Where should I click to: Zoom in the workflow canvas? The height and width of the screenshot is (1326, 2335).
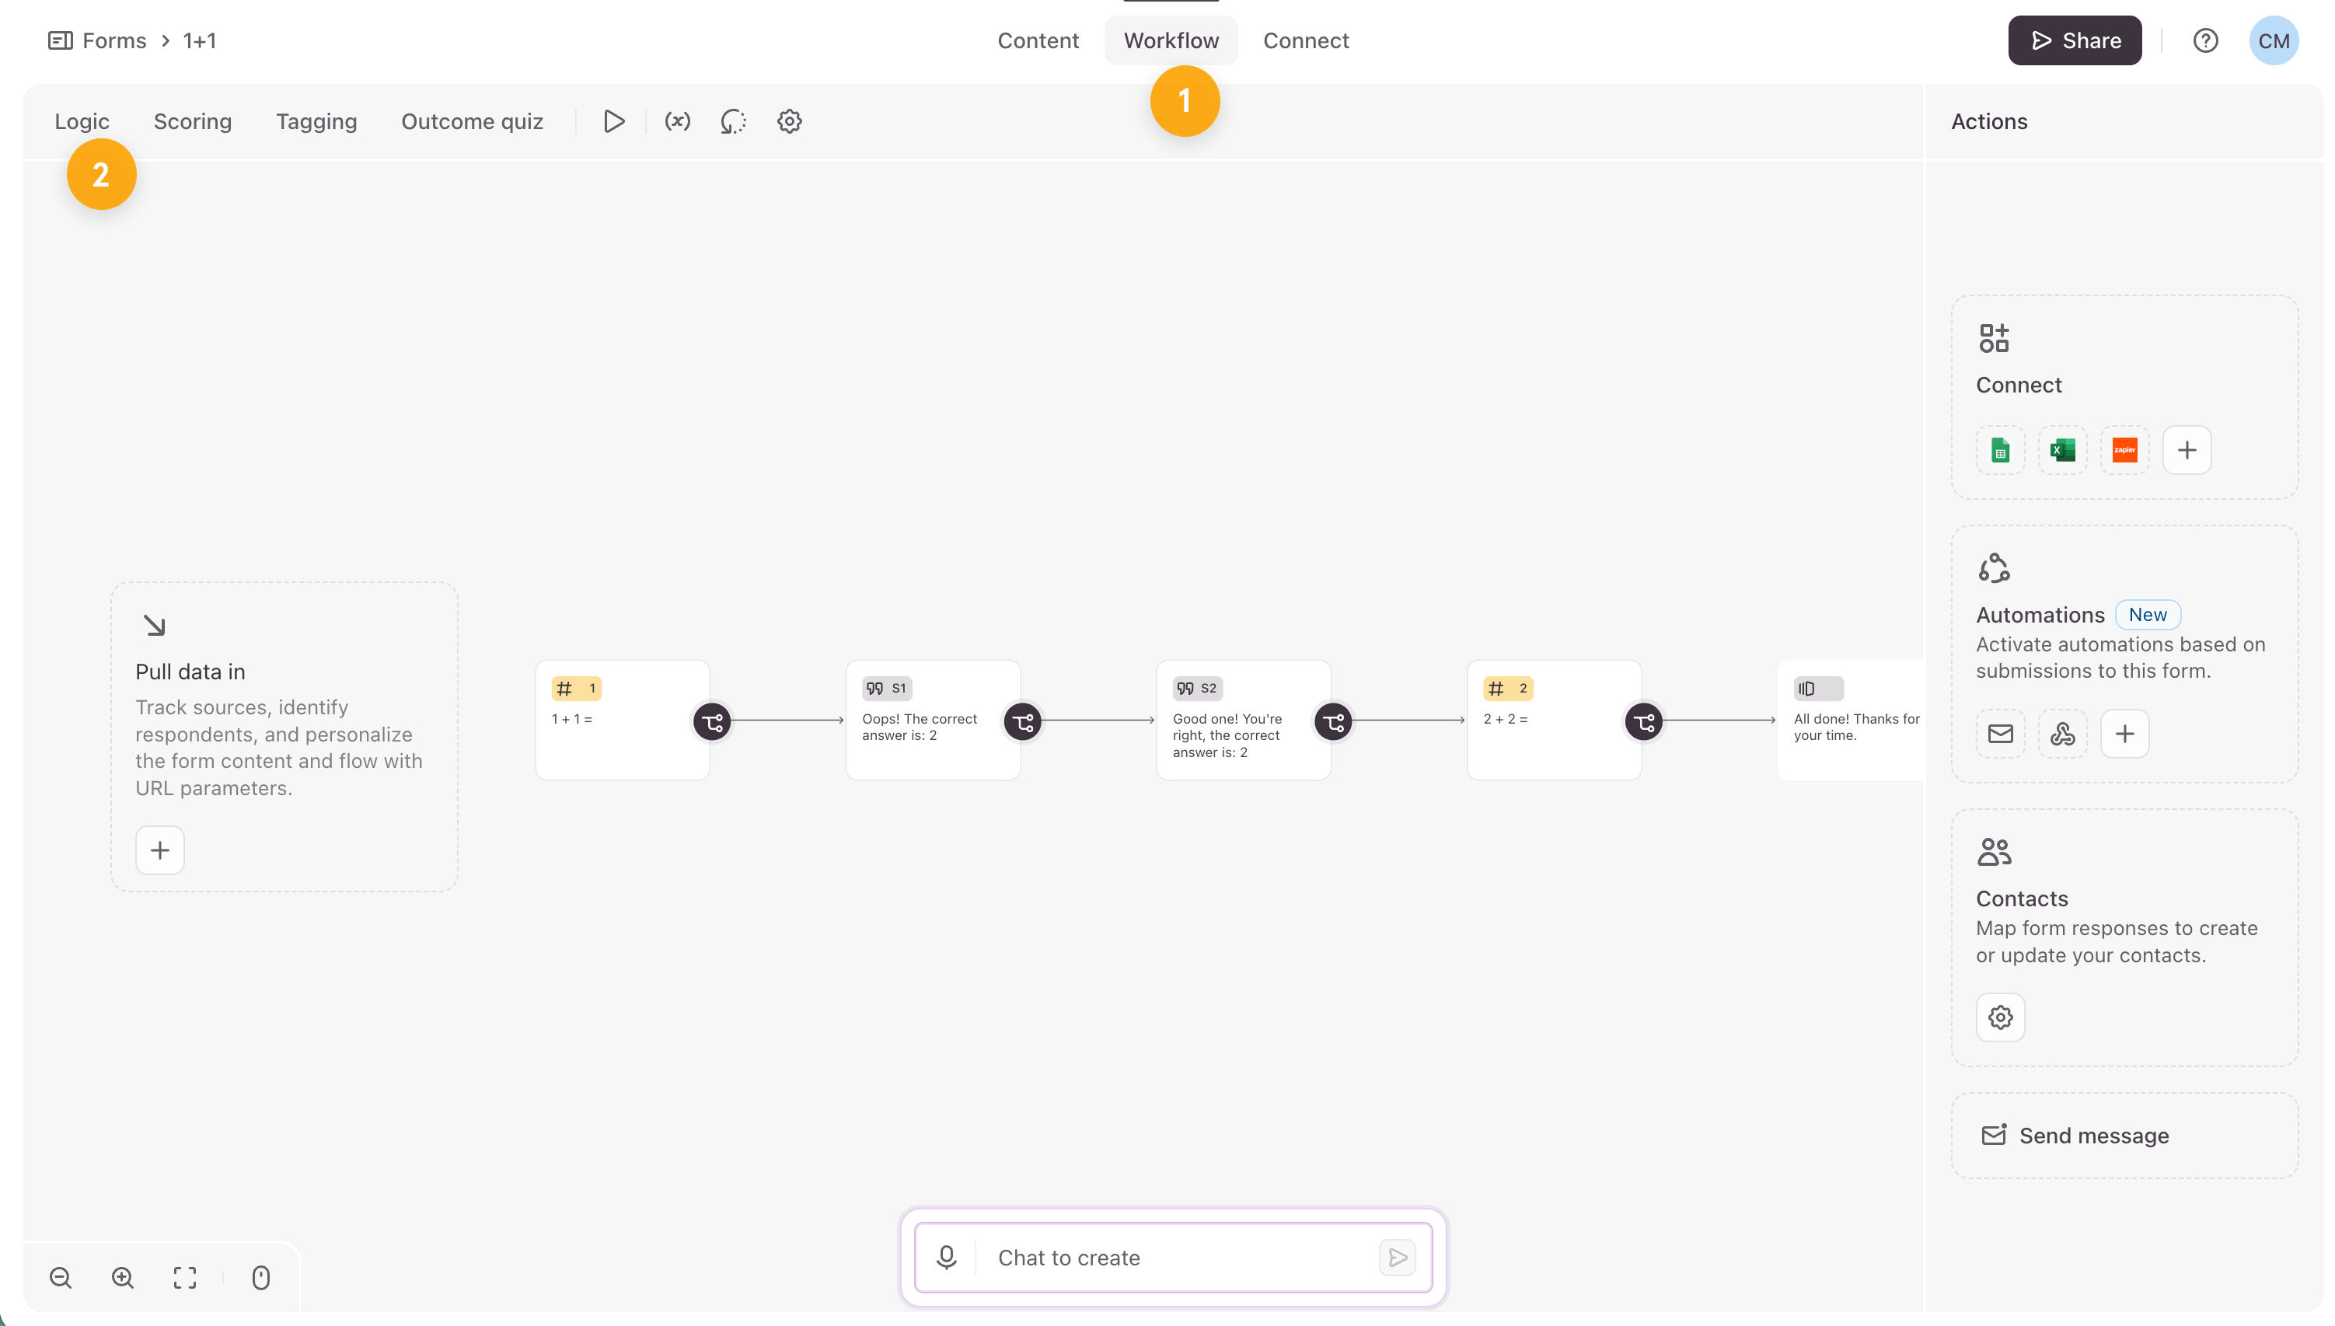pyautogui.click(x=123, y=1277)
